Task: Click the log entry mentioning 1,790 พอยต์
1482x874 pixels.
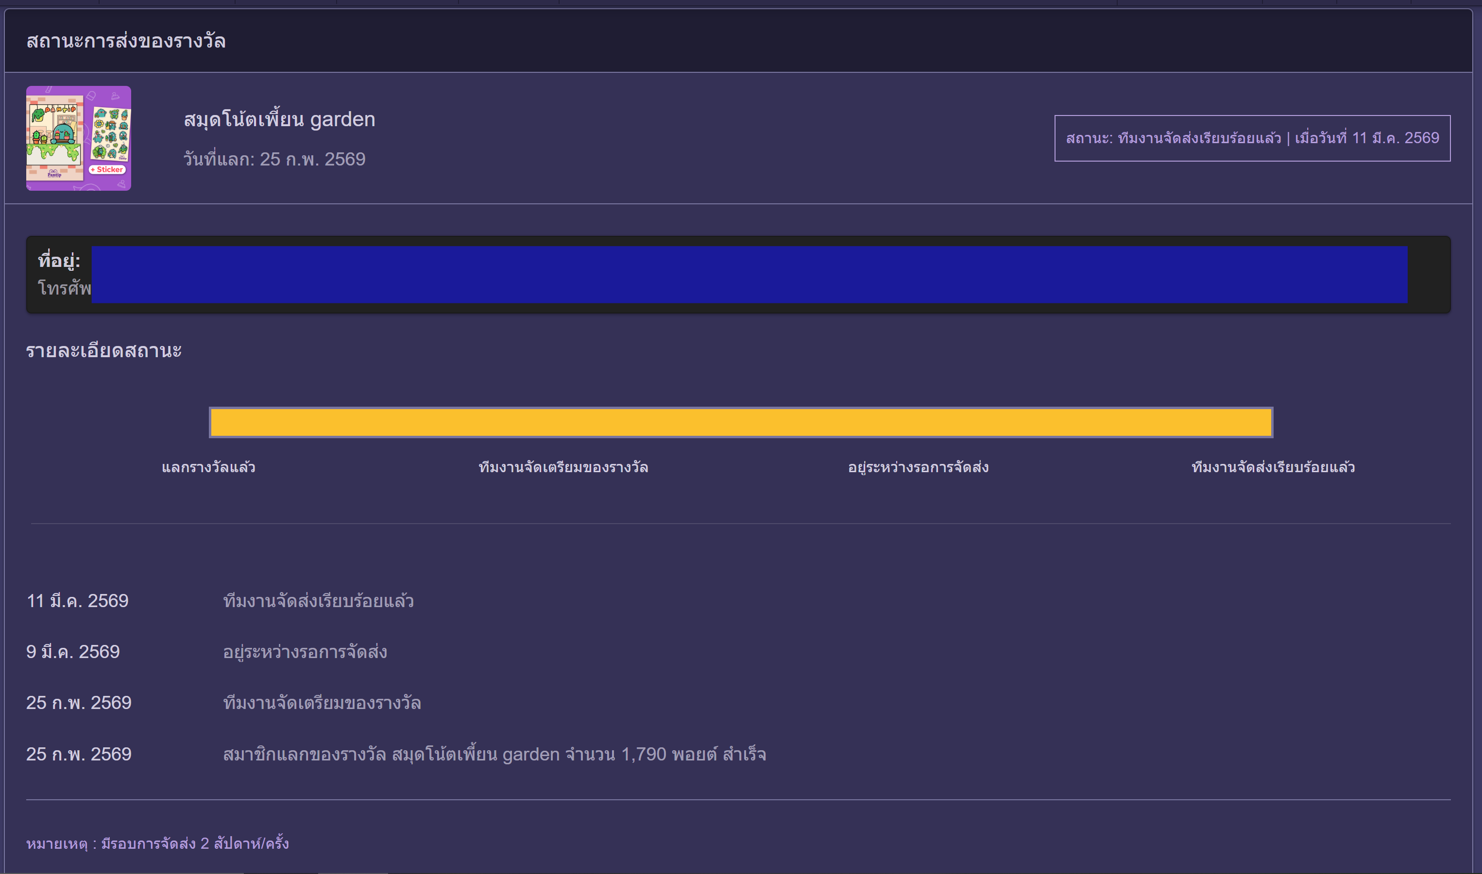Action: pos(494,755)
